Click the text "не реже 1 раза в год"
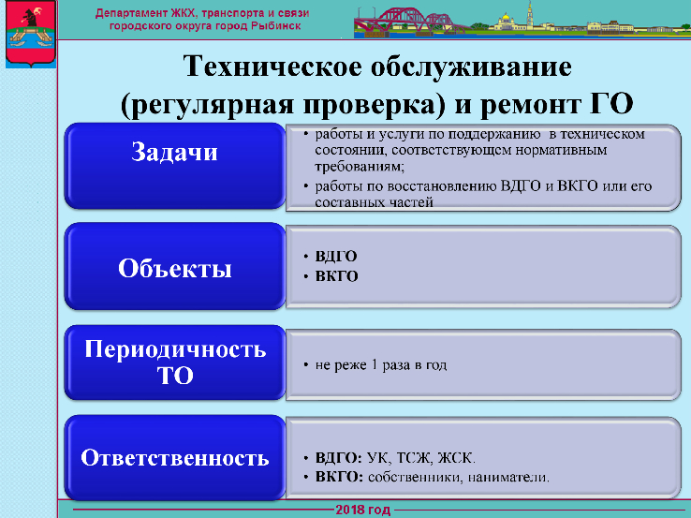Image resolution: width=691 pixels, height=518 pixels. (381, 365)
